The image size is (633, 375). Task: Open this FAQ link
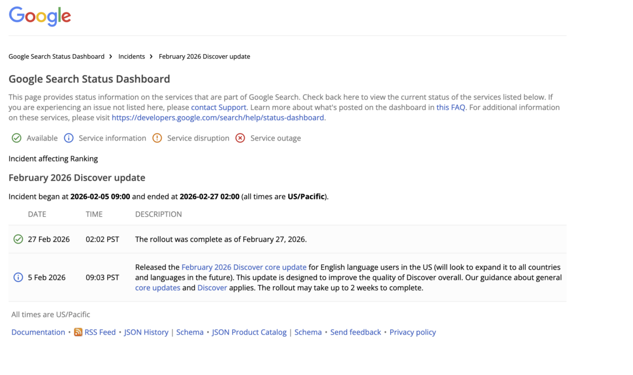click(451, 108)
